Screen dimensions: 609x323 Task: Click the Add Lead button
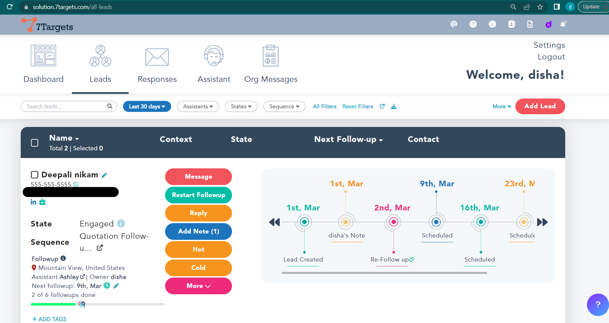tap(540, 106)
